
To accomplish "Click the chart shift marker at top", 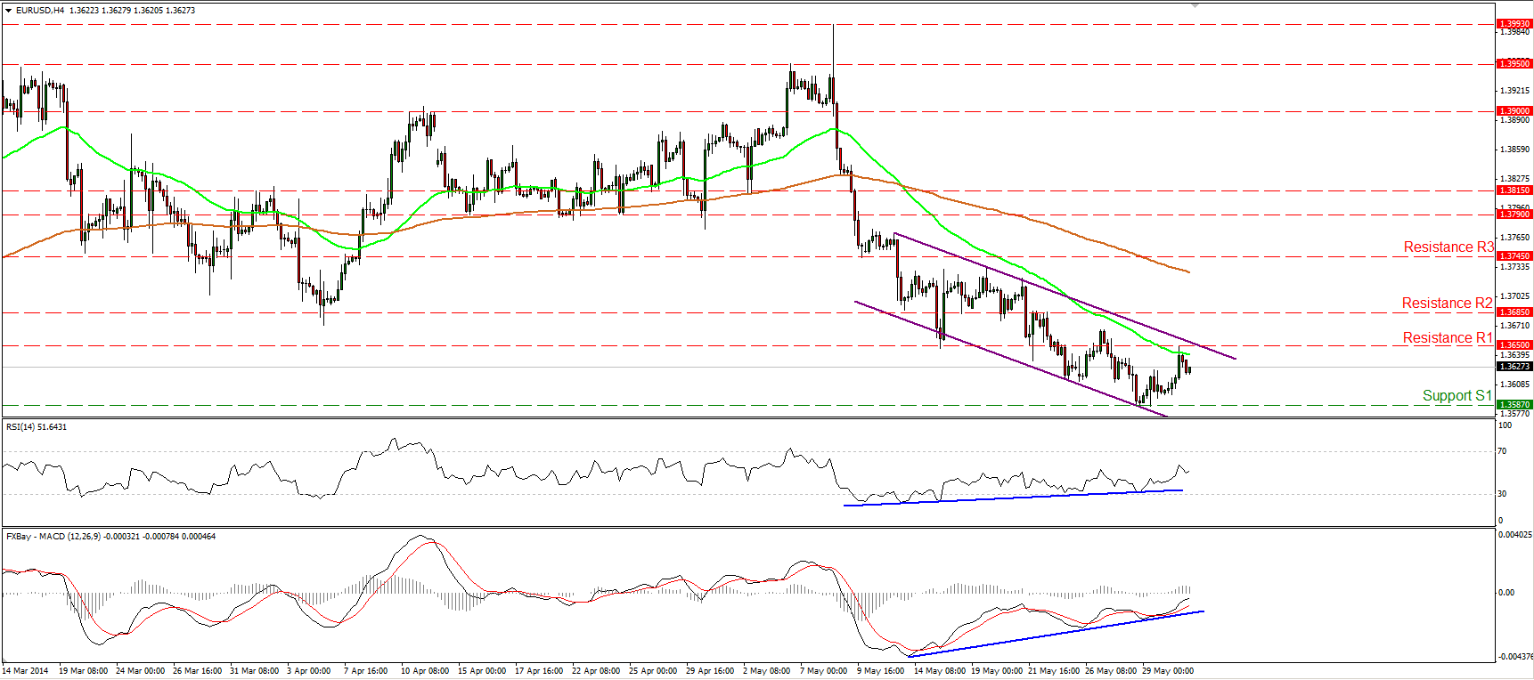I will (1195, 4).
